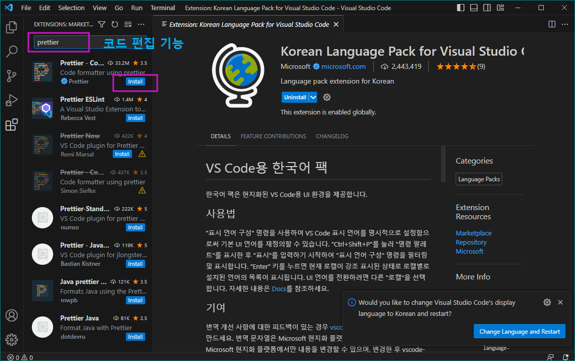Uninstall the Korean Language Pack

[x=295, y=97]
